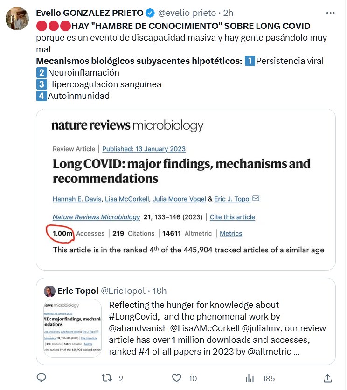This screenshot has height=390, width=347.
Task: Click the reply comment icon
Action: coord(41,378)
